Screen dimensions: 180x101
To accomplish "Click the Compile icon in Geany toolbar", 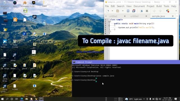I will point(168,11).
